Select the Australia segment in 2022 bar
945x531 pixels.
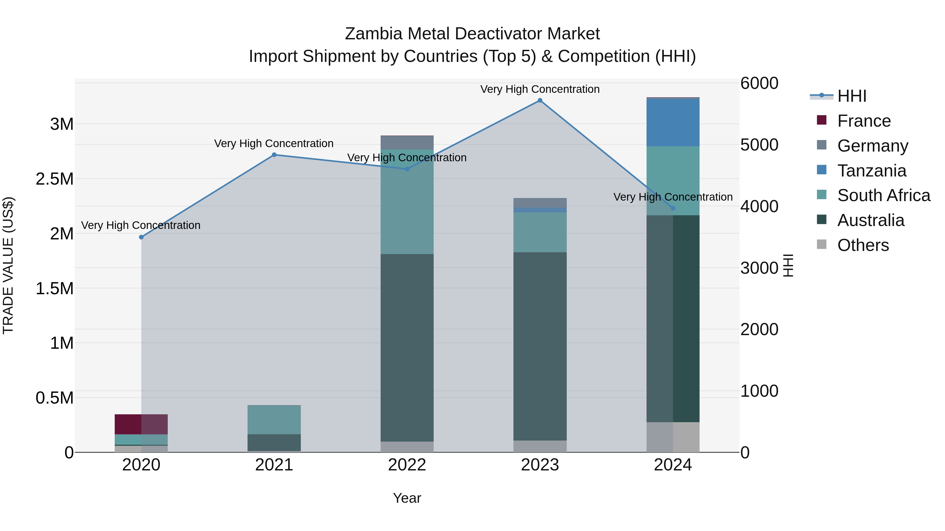tap(407, 348)
